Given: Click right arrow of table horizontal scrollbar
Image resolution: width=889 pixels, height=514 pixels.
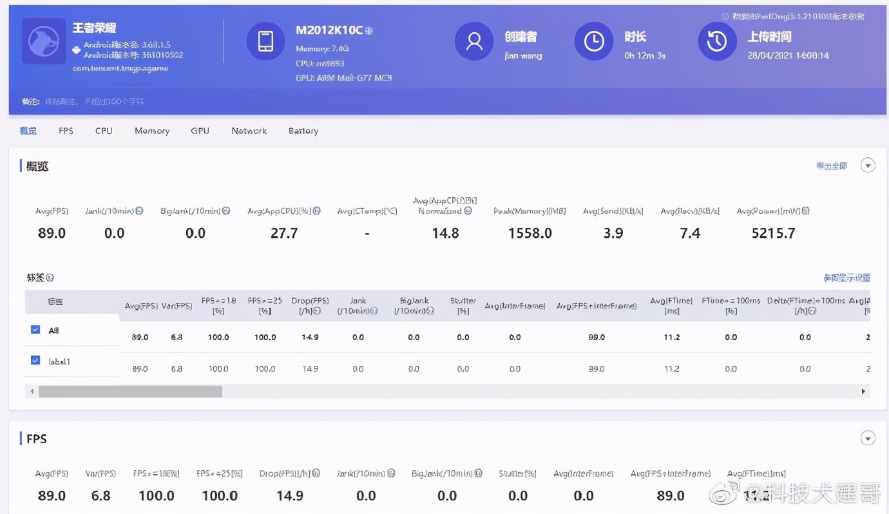Looking at the screenshot, I should point(863,392).
